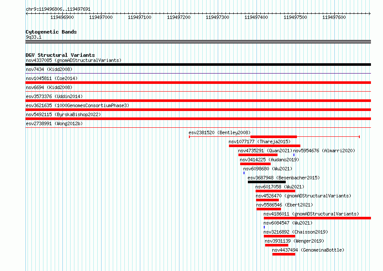Click red bar under nsv4437494 (GenomeinaBottle)
Image resolution: width=383 pixels, height=271 pixels.
(x=284, y=254)
